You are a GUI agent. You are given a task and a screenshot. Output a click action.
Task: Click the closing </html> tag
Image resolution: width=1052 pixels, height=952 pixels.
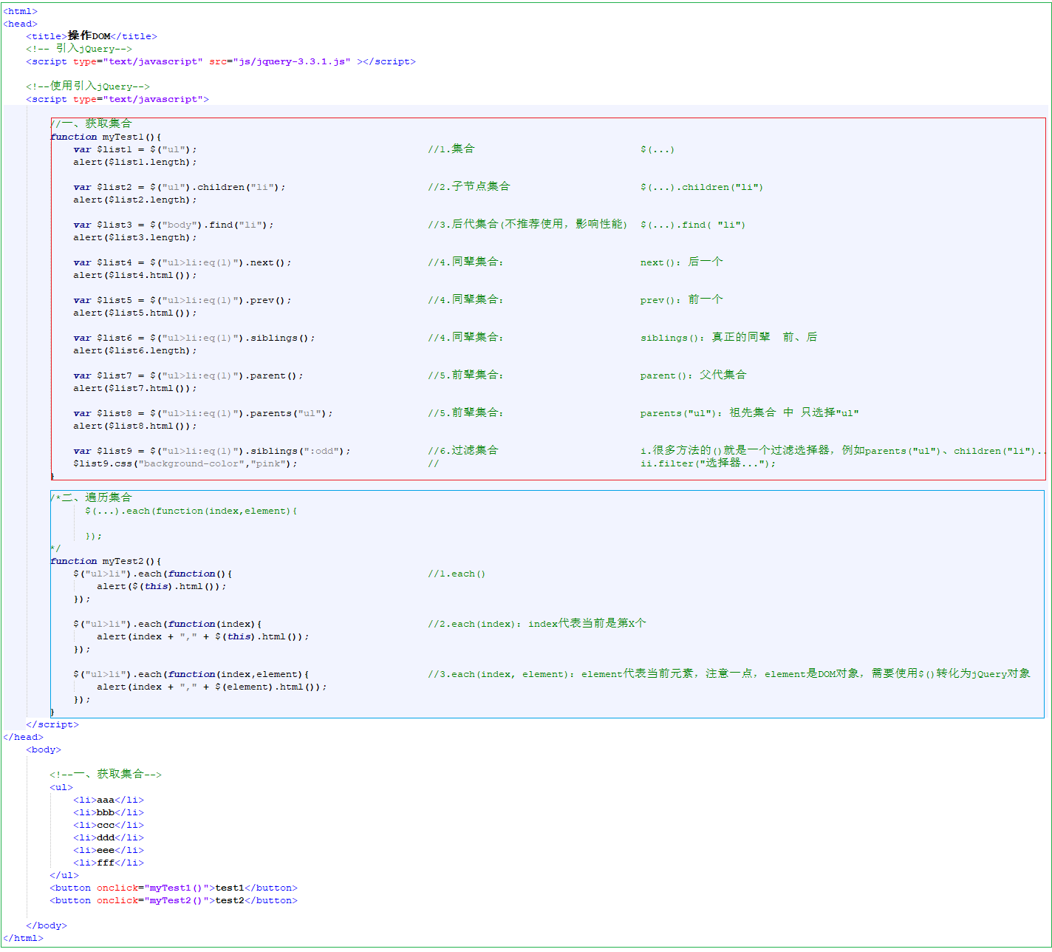coord(23,938)
